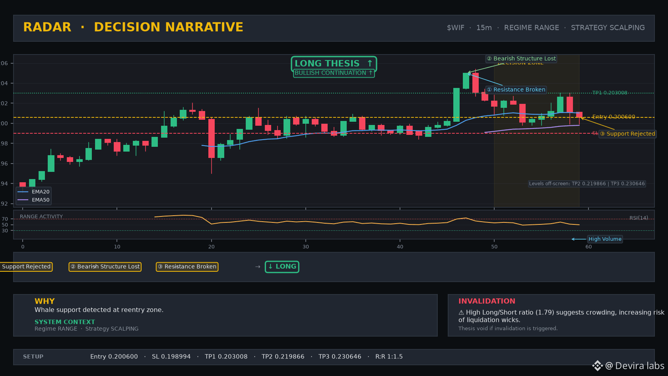Click the TP3 0.230646 value
The image size is (668, 376).
tap(340, 357)
